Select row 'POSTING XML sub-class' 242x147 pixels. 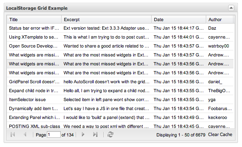click(x=120, y=125)
